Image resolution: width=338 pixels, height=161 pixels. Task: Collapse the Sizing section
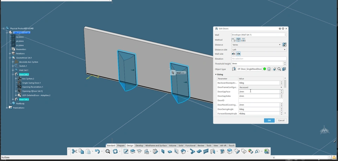[216, 74]
